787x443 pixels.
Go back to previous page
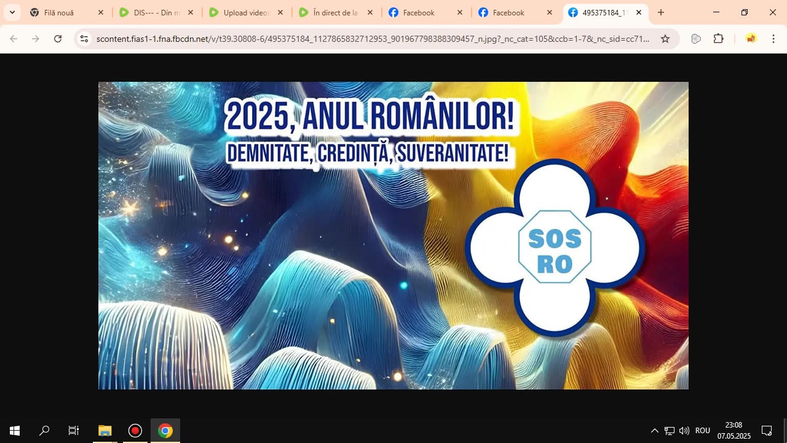[x=14, y=39]
